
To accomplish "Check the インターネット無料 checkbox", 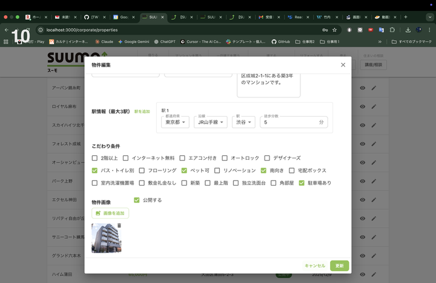I will coord(126,158).
